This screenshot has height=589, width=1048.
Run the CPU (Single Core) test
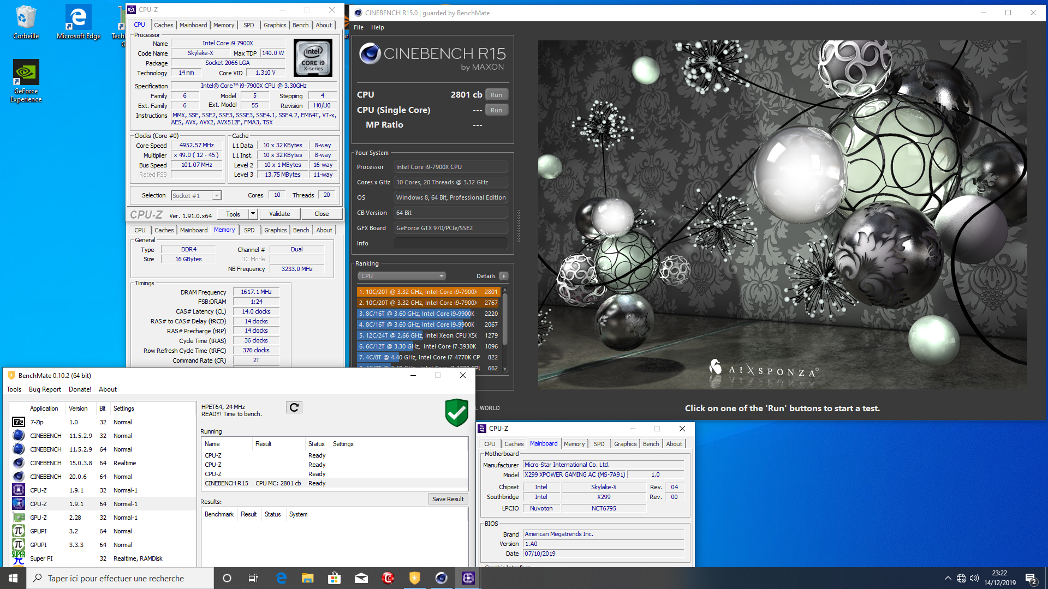[496, 110]
